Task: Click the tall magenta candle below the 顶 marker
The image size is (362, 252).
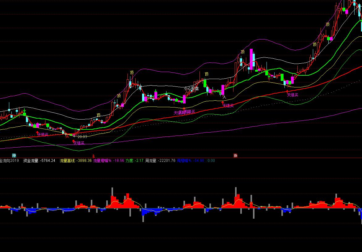Action: pos(251,59)
